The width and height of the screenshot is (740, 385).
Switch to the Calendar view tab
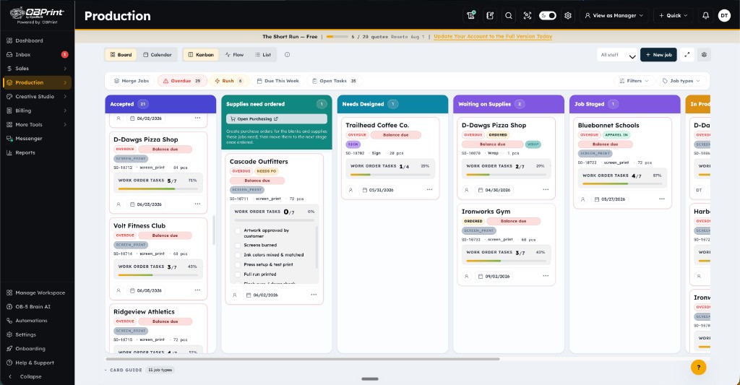pos(157,55)
